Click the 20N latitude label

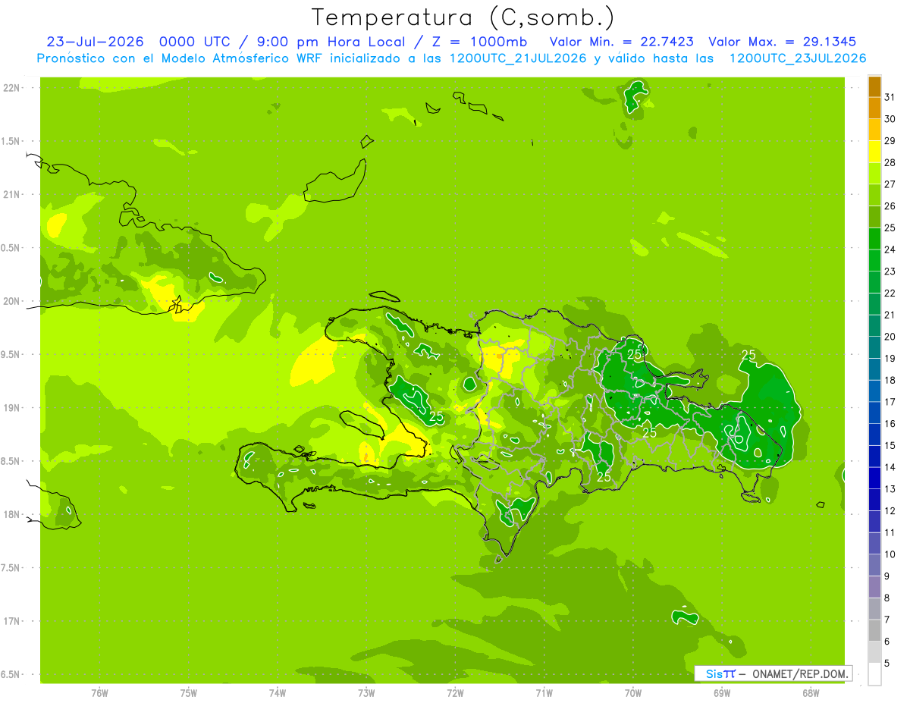pos(11,301)
